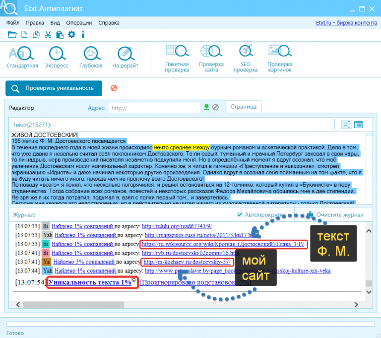The width and height of the screenshot is (381, 338).
Task: Load the page with the green download arrow
Action: (x=206, y=107)
